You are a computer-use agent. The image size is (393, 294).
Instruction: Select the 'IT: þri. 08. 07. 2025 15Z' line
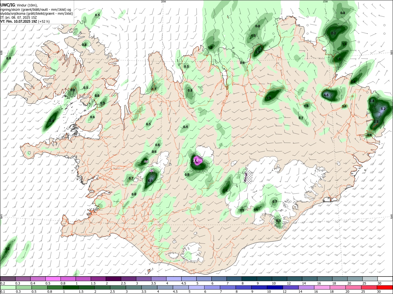[18, 17]
